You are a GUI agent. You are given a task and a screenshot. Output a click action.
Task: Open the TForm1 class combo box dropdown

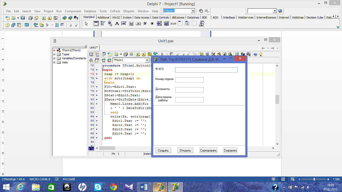147,60
